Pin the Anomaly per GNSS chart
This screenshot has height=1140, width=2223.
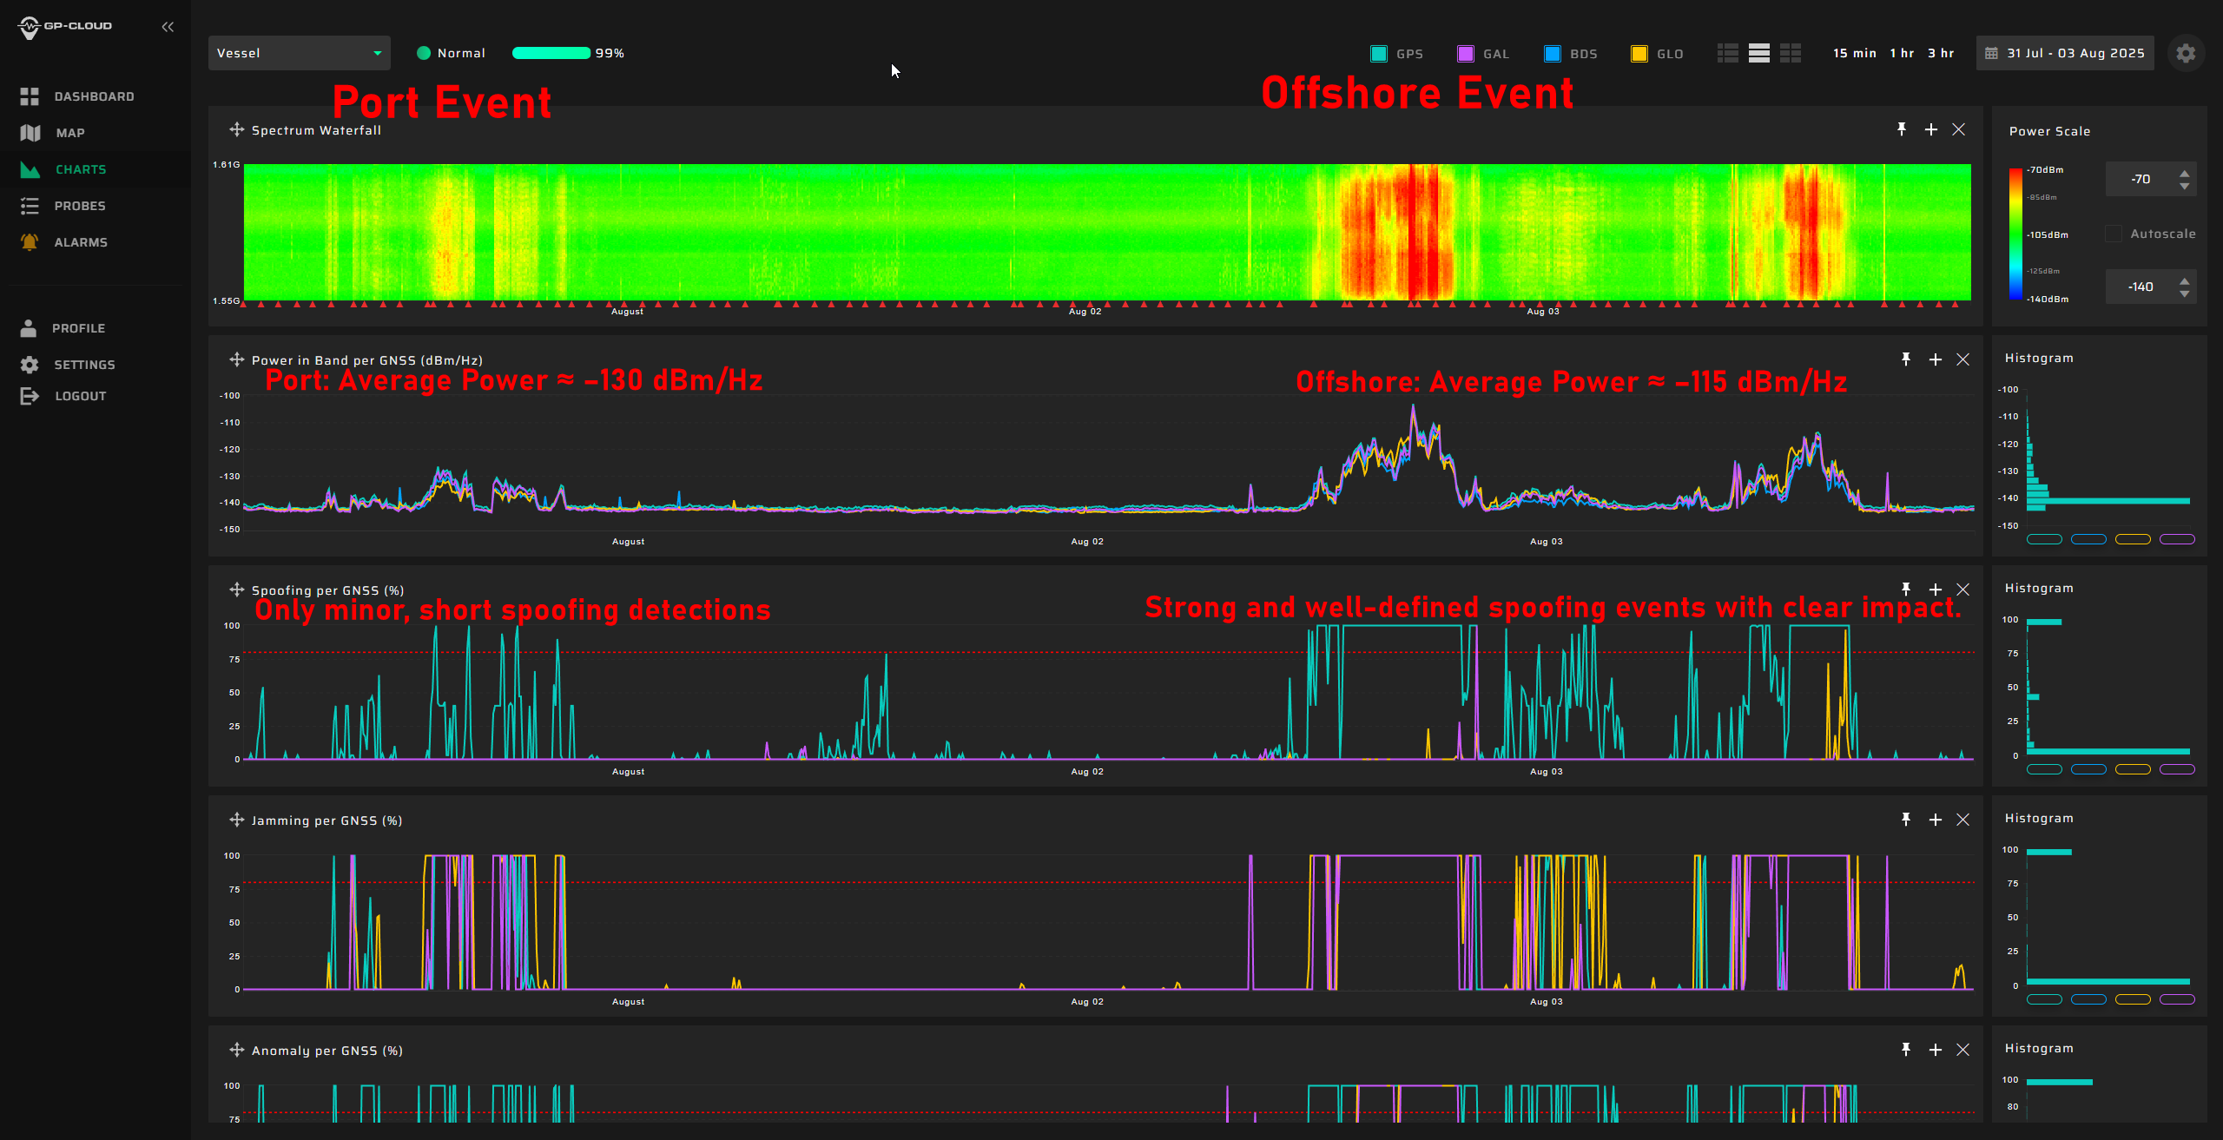tap(1905, 1050)
